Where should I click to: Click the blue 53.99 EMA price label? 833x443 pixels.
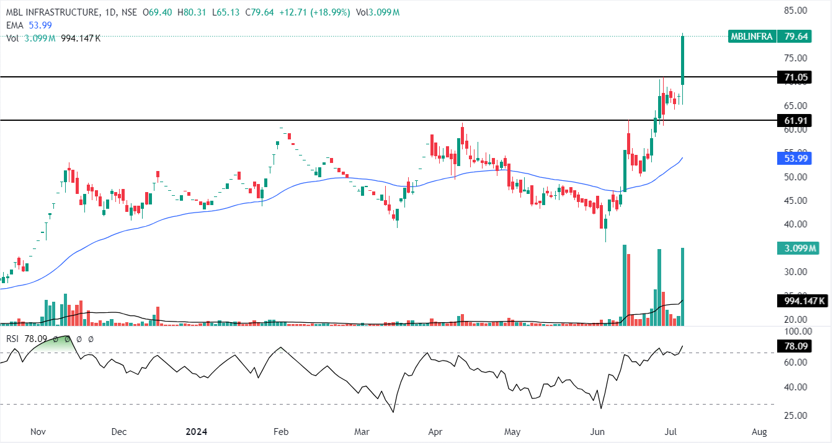[x=795, y=159]
